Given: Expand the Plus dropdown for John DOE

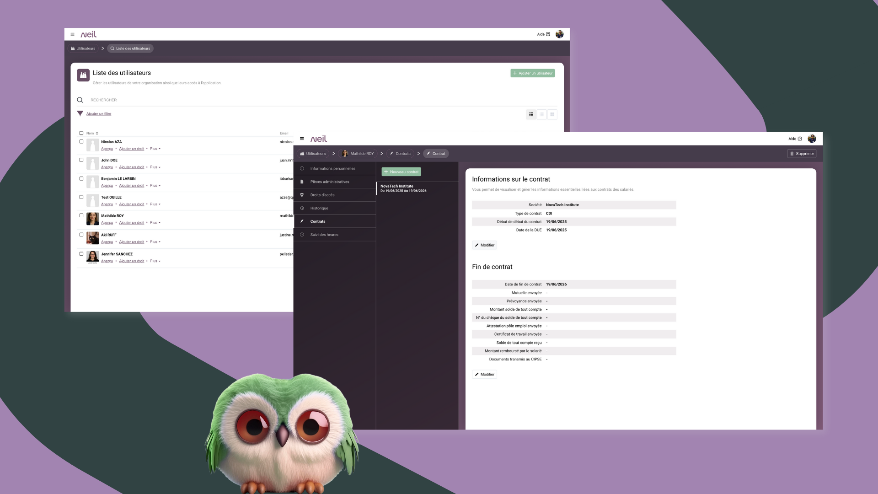Looking at the screenshot, I should point(155,167).
